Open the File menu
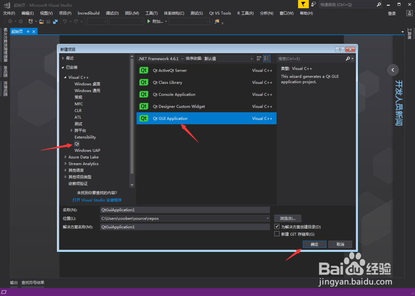This screenshot has width=415, height=296. [x=9, y=13]
